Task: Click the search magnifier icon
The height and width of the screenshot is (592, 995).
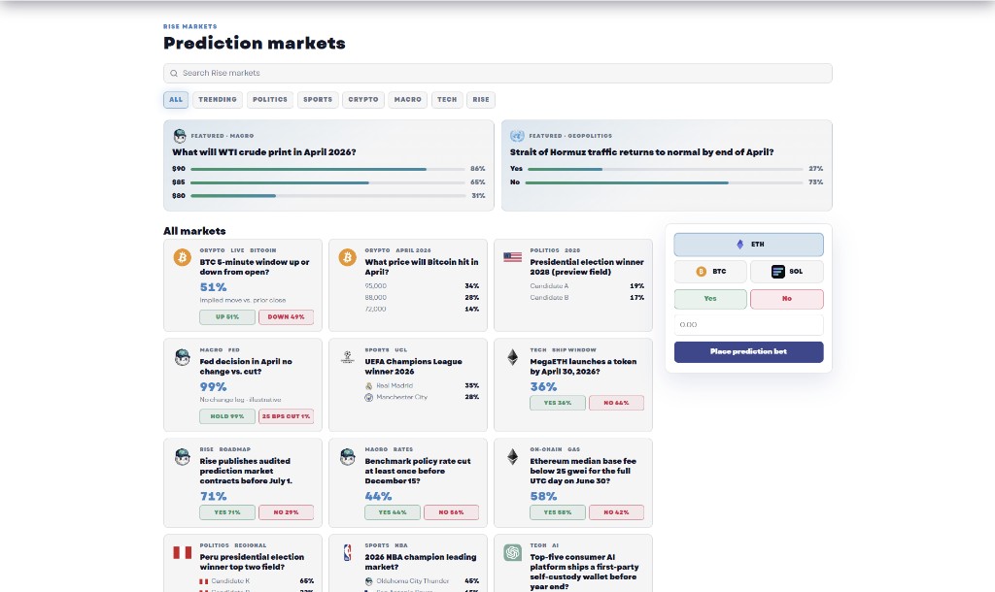Action: point(174,74)
